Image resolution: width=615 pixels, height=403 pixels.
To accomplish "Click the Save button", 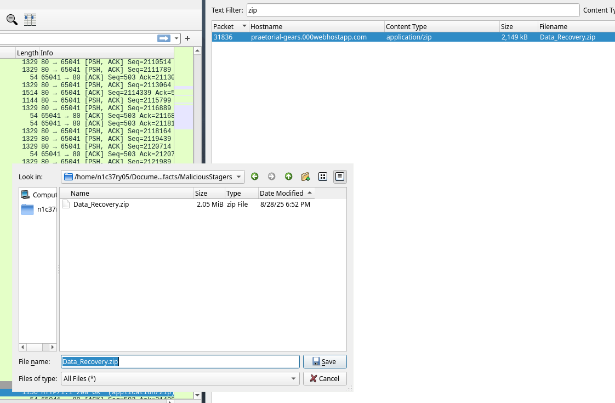I will (x=324, y=362).
